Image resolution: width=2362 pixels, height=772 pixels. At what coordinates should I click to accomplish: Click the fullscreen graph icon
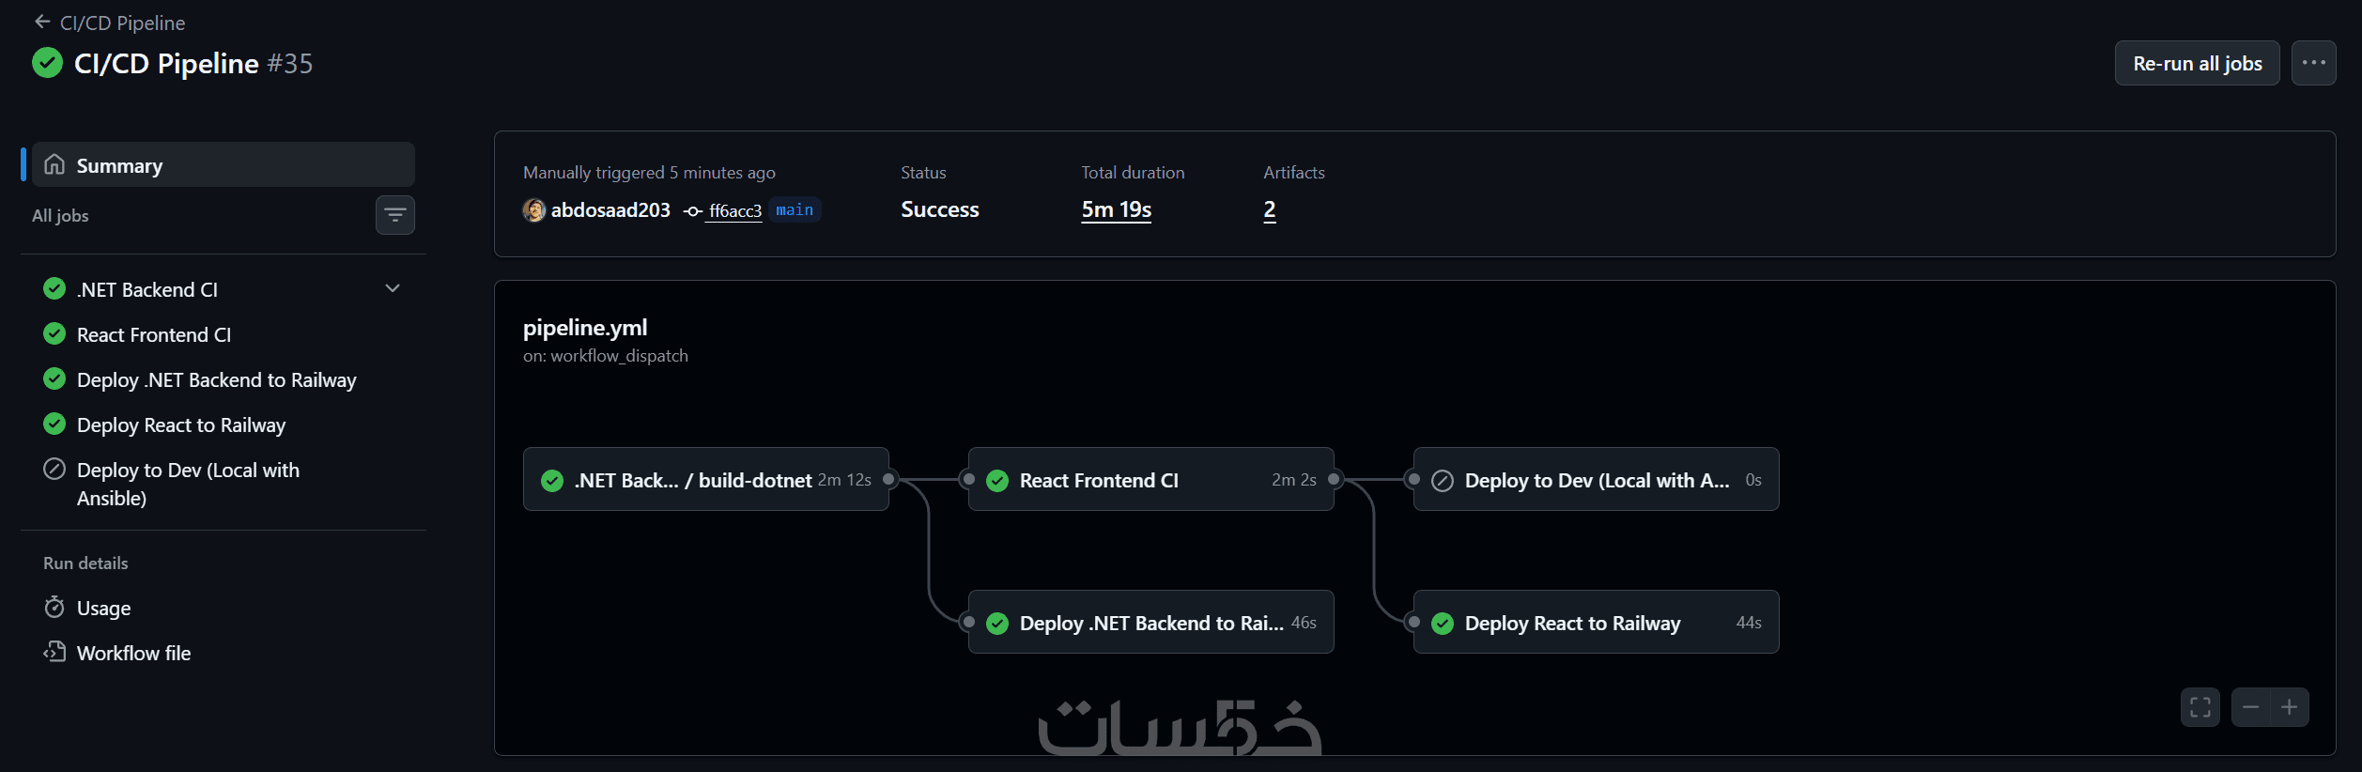pos(2200,707)
